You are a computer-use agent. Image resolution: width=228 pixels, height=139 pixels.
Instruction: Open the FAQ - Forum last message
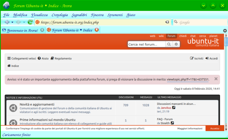click(x=165, y=119)
